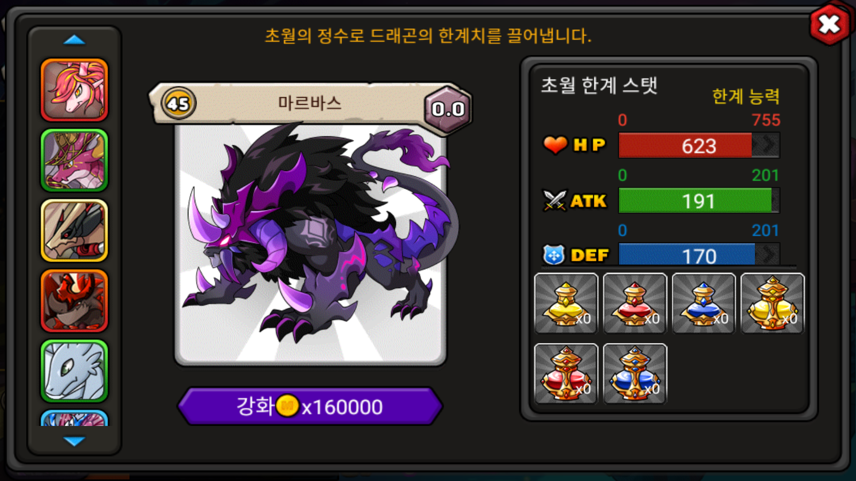Move dragon list up with blue arrow

(x=74, y=40)
